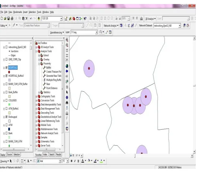
Task: Enable the BANK_CUM_ATM_Buffer layer
Action: pyautogui.click(x=6, y=84)
